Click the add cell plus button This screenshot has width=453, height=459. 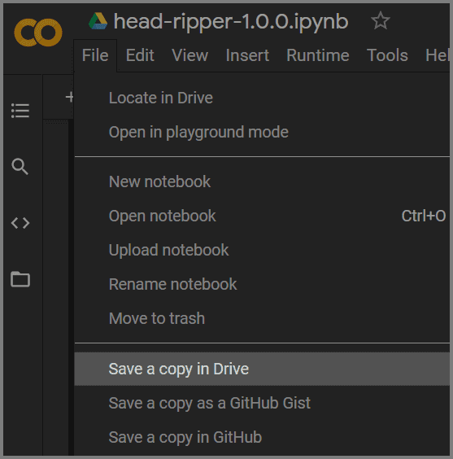click(69, 97)
